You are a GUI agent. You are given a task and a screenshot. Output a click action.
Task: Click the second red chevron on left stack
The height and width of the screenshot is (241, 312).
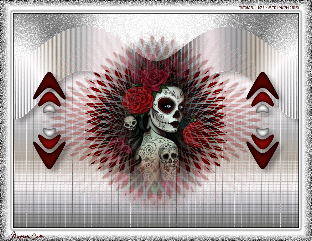49,99
